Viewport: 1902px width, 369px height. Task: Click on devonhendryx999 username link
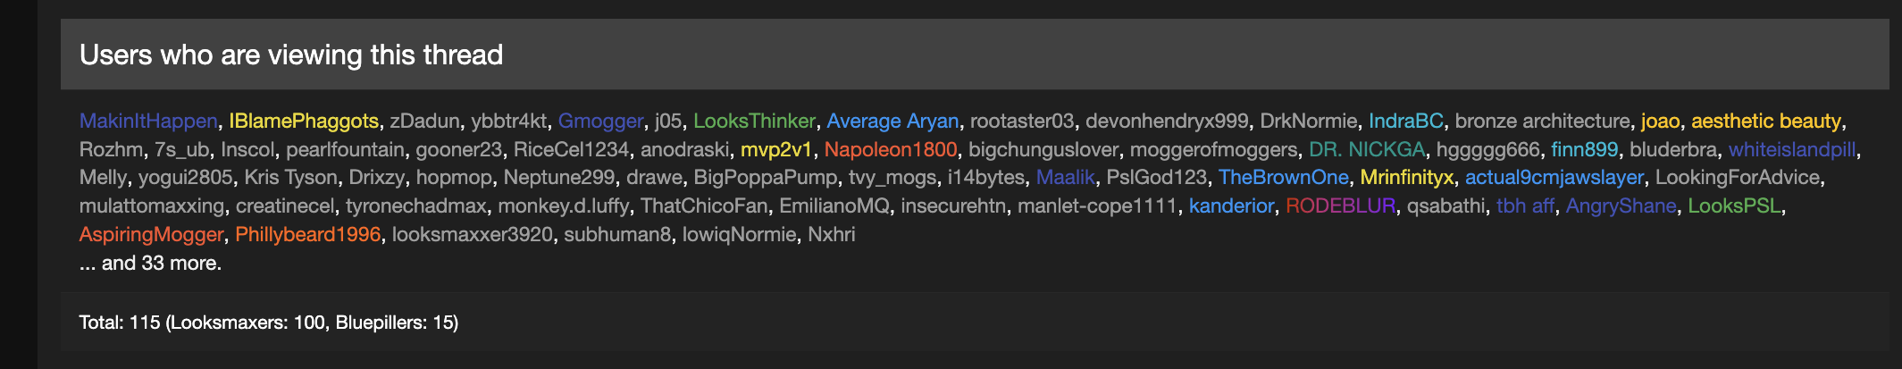click(1167, 121)
